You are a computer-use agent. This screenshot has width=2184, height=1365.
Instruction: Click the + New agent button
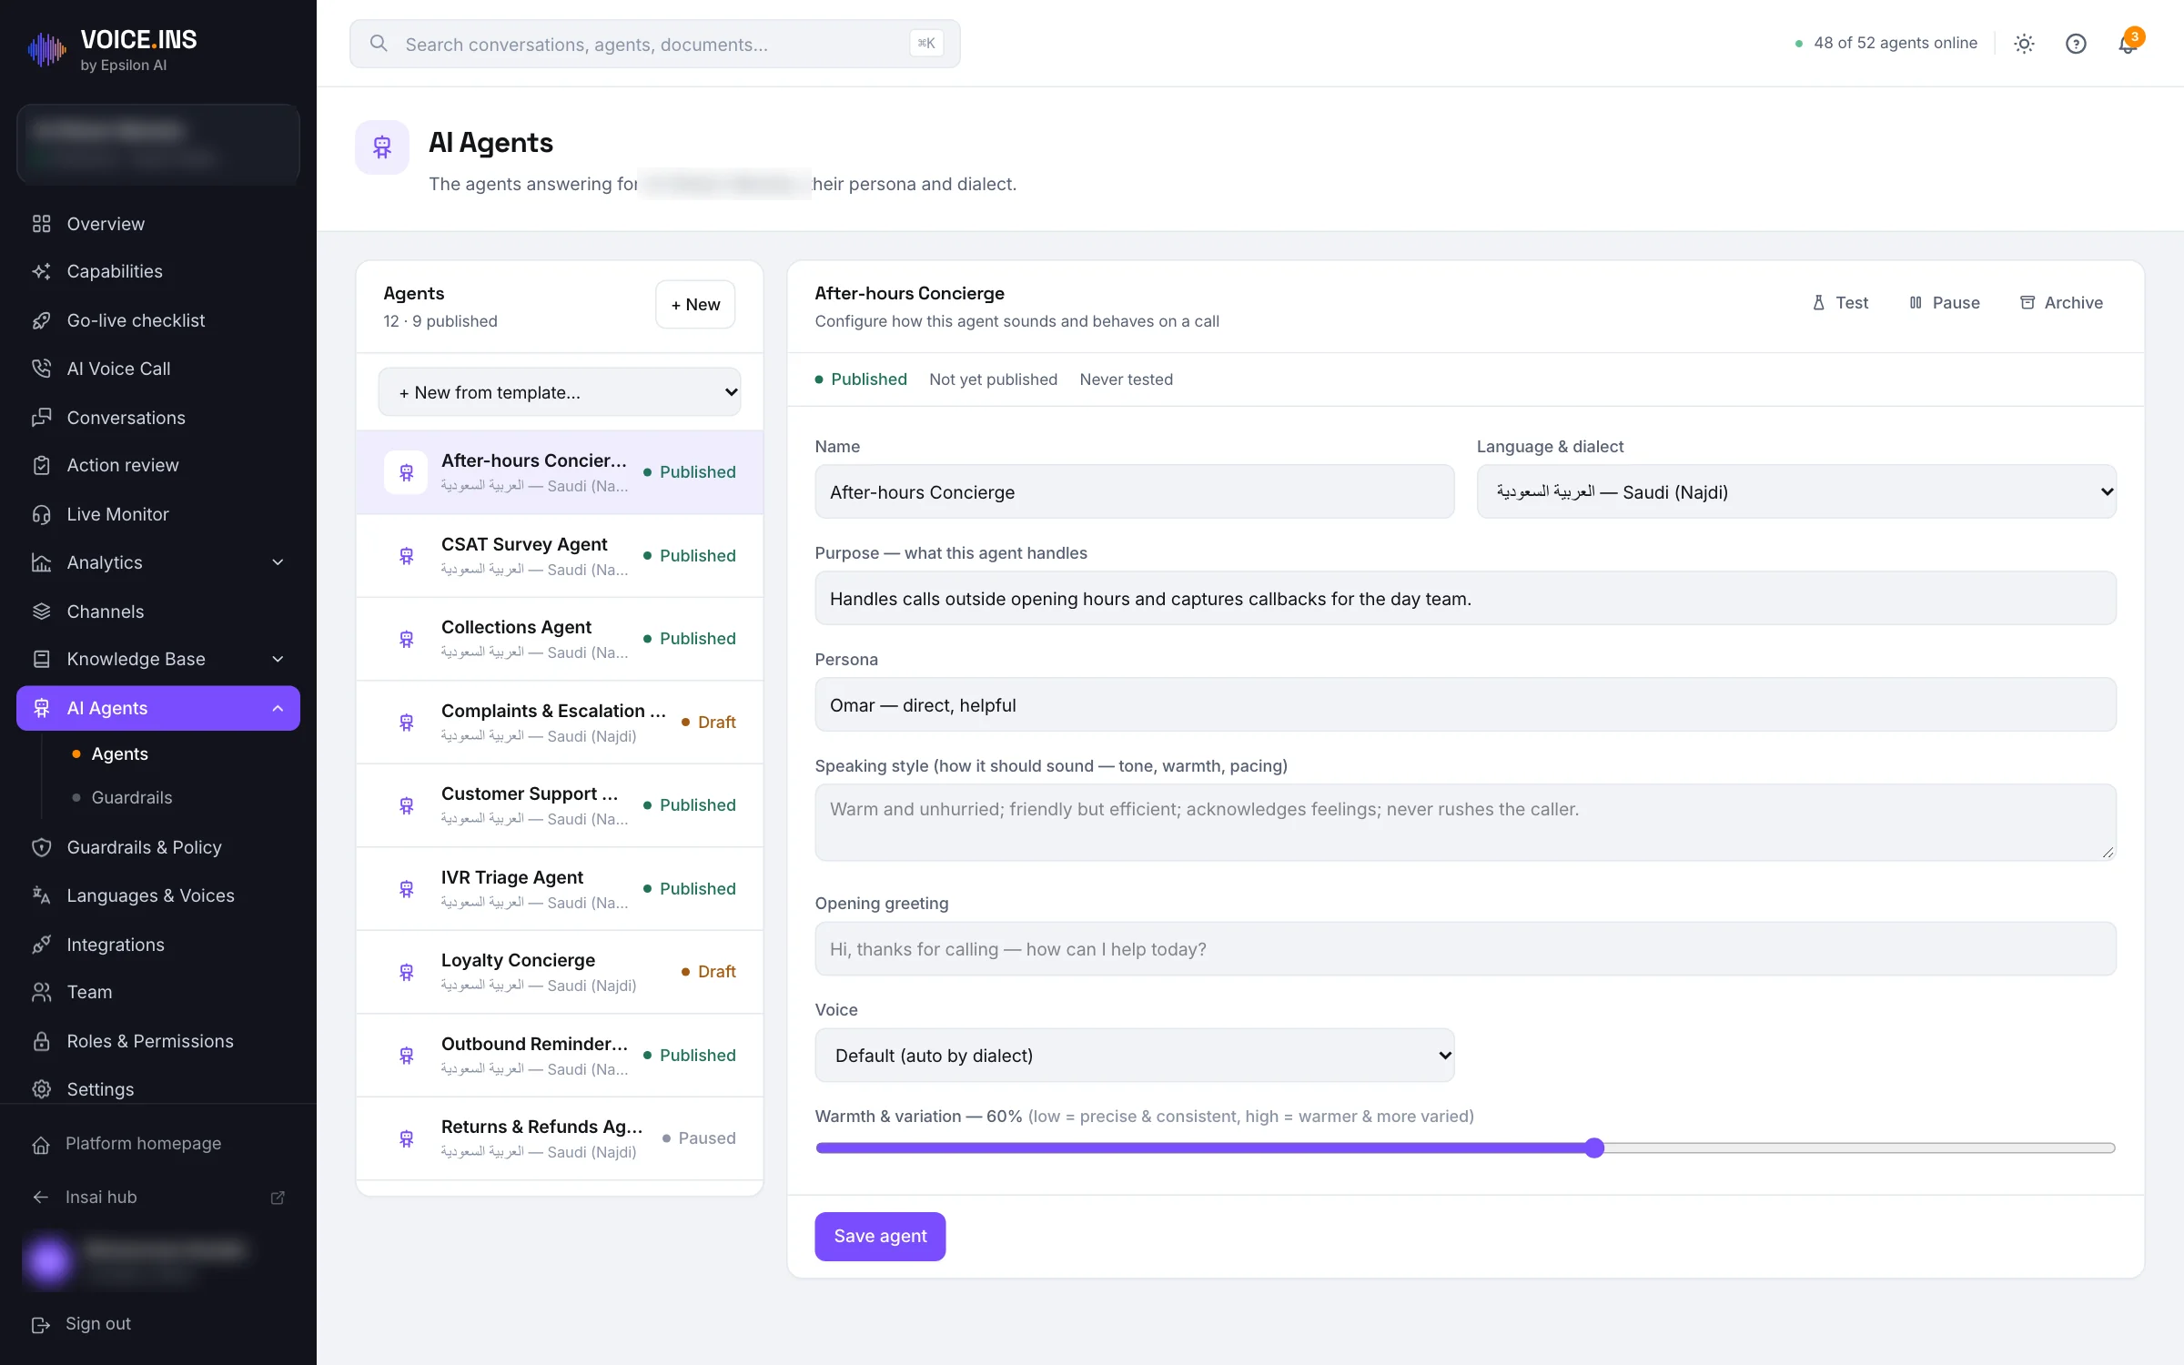pos(695,304)
